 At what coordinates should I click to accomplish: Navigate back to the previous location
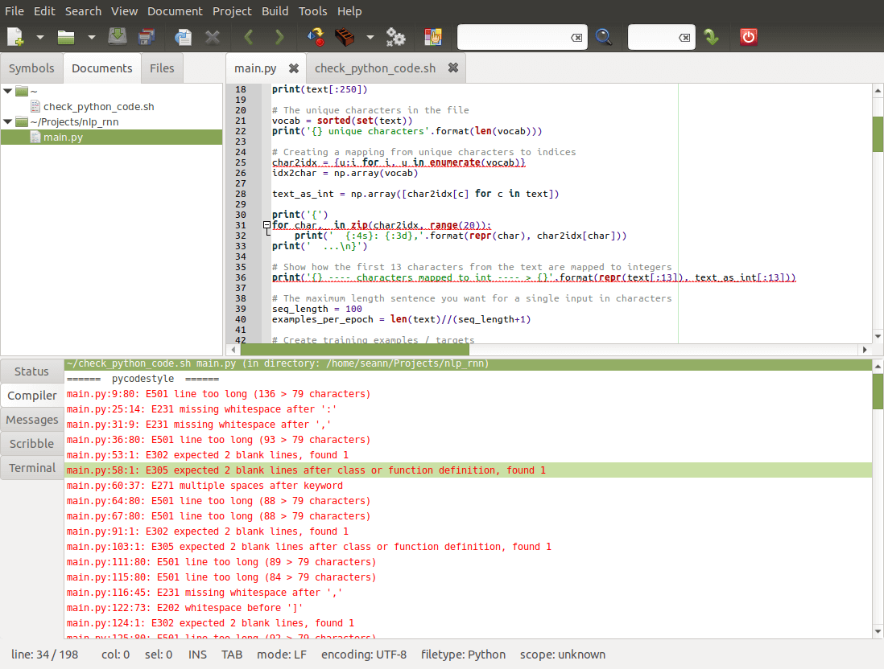[247, 36]
